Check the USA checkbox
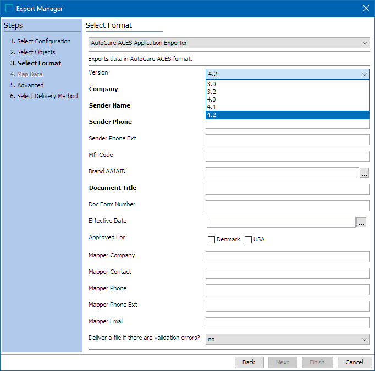Viewport: 375px width, 371px height. pos(248,239)
